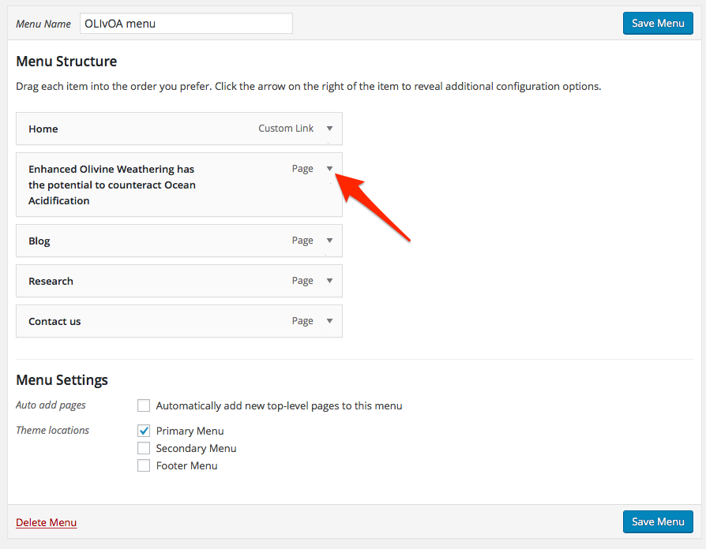Click the bottom Save Menu button
706x549 pixels.
pyautogui.click(x=657, y=521)
